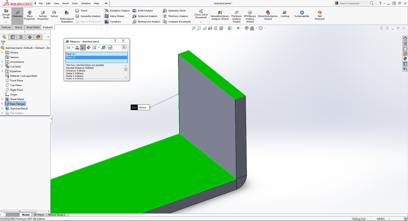408x221 pixels.
Task: Open Check Active Document dropdown arrow
Action: (x=201, y=22)
